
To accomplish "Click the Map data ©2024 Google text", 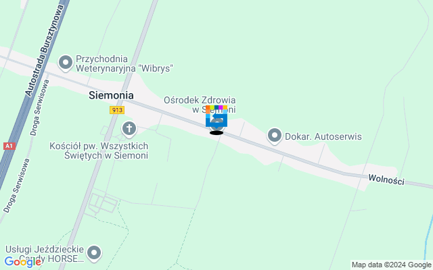I will click(391, 265).
